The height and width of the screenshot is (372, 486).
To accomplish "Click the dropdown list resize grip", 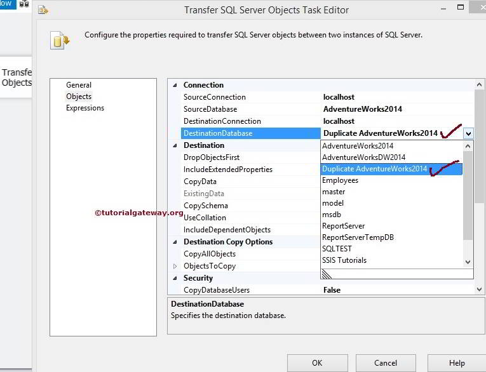I will (327, 274).
